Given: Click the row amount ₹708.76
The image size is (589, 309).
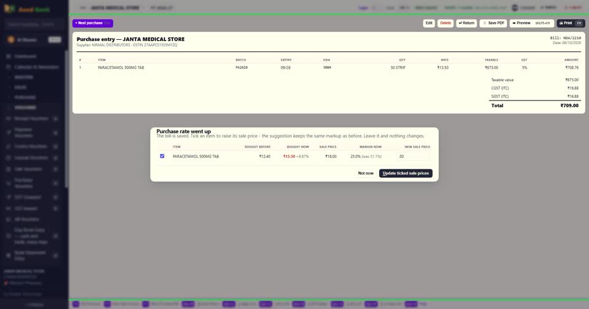Looking at the screenshot, I should click(572, 68).
